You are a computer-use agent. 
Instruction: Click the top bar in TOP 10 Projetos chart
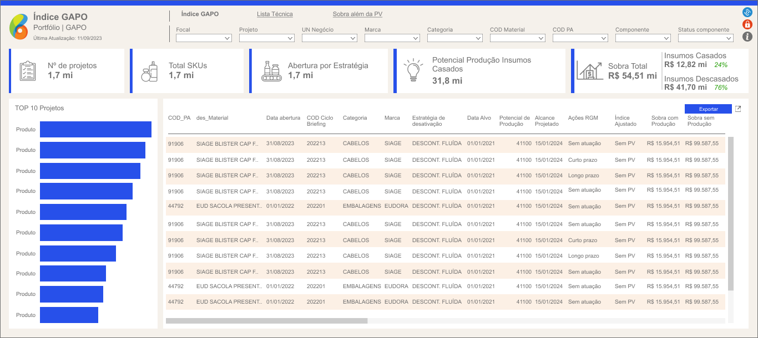point(95,129)
